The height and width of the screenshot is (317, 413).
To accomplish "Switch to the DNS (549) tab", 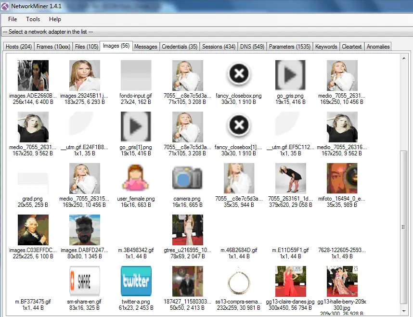I will [x=252, y=47].
